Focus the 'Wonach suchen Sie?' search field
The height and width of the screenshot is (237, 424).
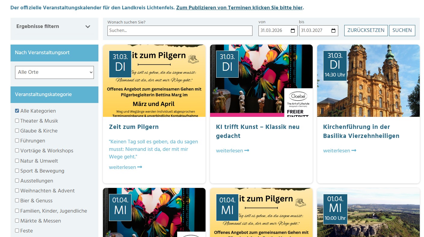(180, 31)
